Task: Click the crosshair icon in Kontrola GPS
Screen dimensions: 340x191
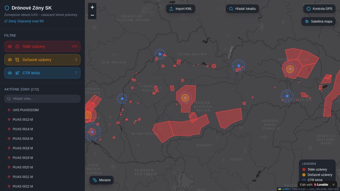Action: 309,9
